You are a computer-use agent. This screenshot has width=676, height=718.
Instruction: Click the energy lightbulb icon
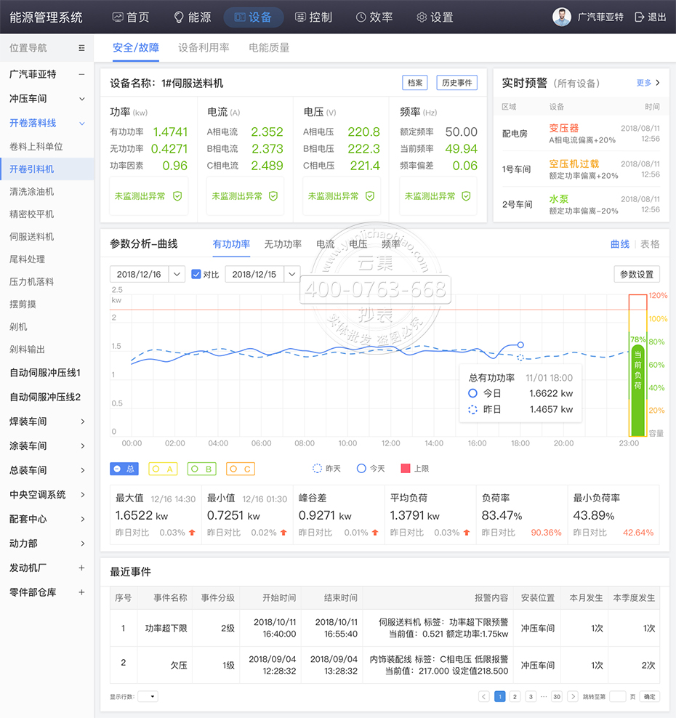(179, 17)
